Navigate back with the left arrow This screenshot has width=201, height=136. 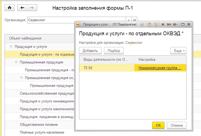click(x=22, y=8)
